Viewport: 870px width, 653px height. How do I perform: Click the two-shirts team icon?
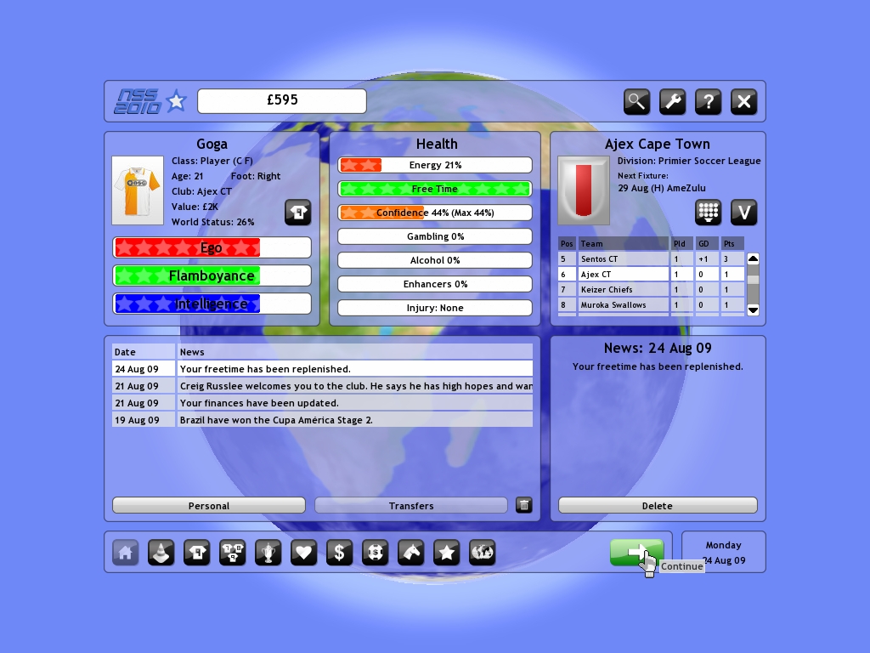point(233,553)
